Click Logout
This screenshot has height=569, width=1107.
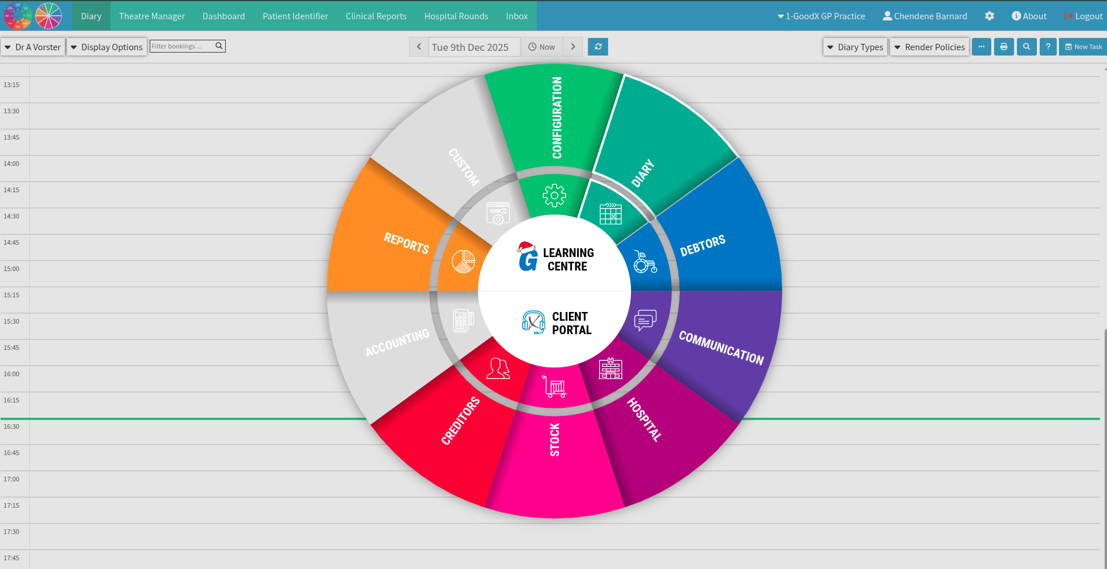tap(1083, 16)
